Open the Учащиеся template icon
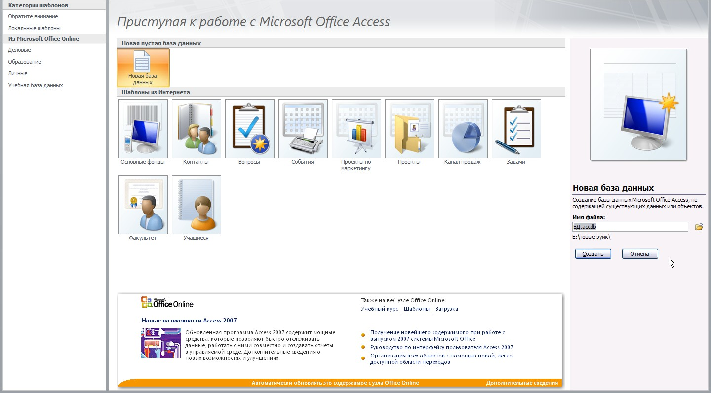The height and width of the screenshot is (393, 711). pyautogui.click(x=197, y=205)
